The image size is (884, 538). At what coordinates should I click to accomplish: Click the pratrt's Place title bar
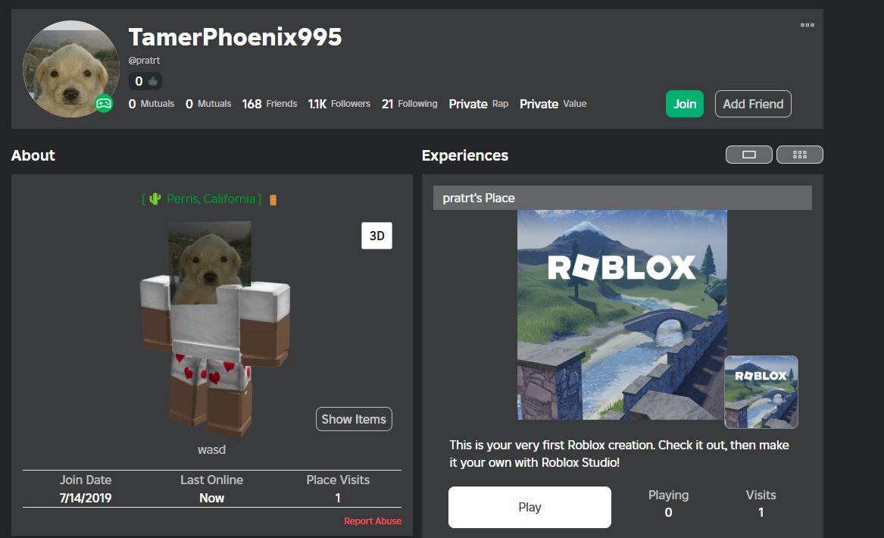(623, 198)
